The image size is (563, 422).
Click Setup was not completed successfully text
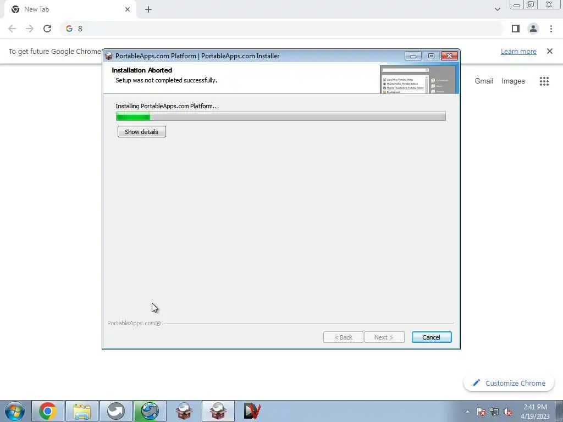(166, 80)
